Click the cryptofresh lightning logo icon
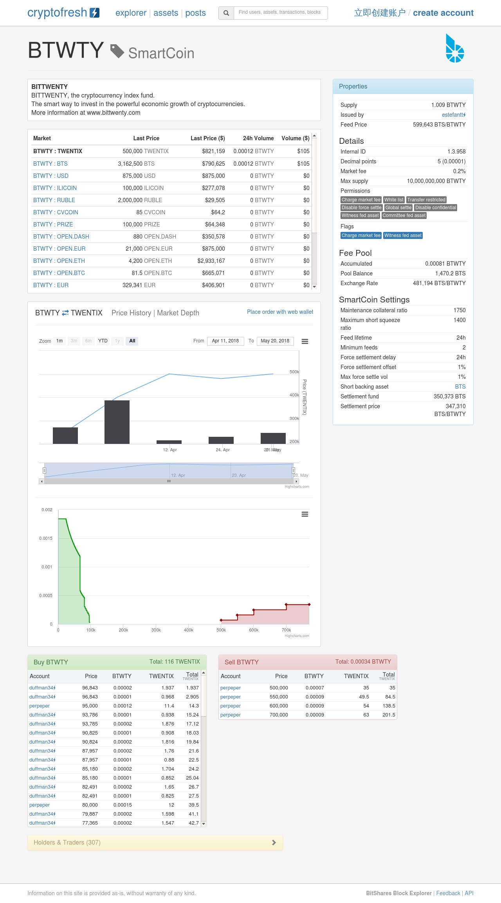Image resolution: width=501 pixels, height=903 pixels. click(95, 13)
